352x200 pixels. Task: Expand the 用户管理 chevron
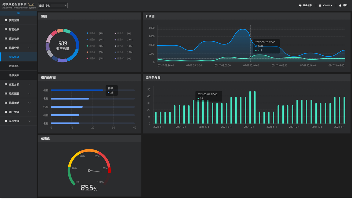(x=29, y=112)
